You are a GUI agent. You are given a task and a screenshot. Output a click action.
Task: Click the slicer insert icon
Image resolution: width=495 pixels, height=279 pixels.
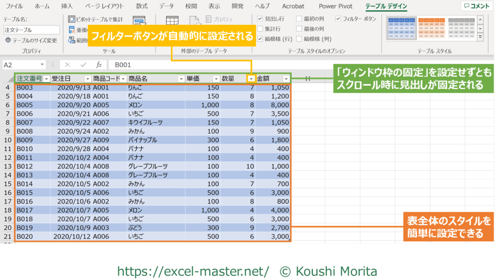(139, 22)
